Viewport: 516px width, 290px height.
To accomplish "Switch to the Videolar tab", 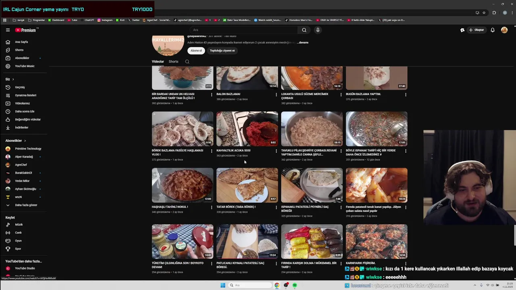I will tap(158, 62).
